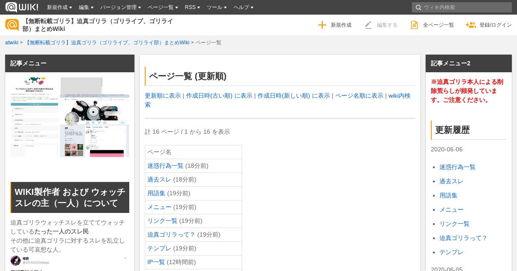Open メニュー in the page table
This screenshot has width=517, height=271.
click(159, 207)
